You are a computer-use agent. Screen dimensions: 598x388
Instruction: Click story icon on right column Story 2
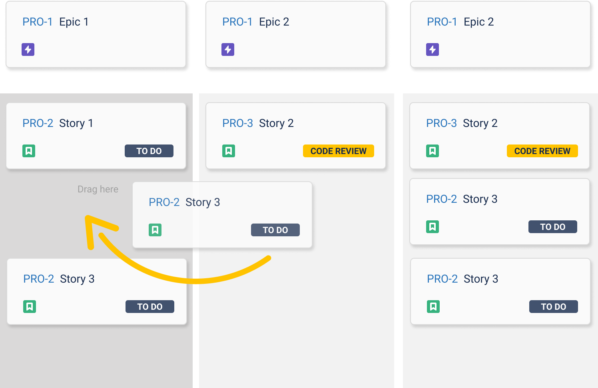tap(433, 151)
